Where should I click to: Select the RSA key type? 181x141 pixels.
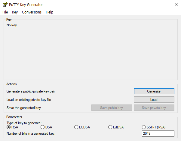tap(12, 127)
